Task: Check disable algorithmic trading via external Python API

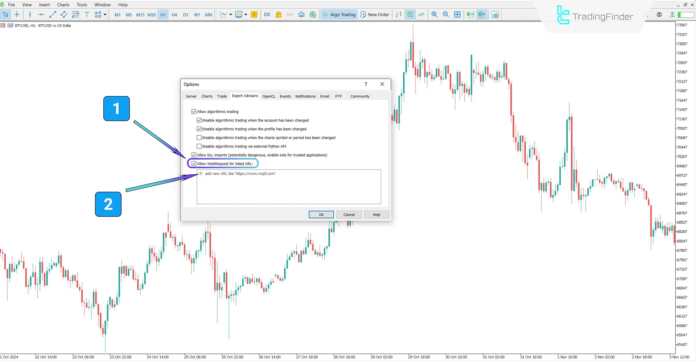Action: click(199, 146)
